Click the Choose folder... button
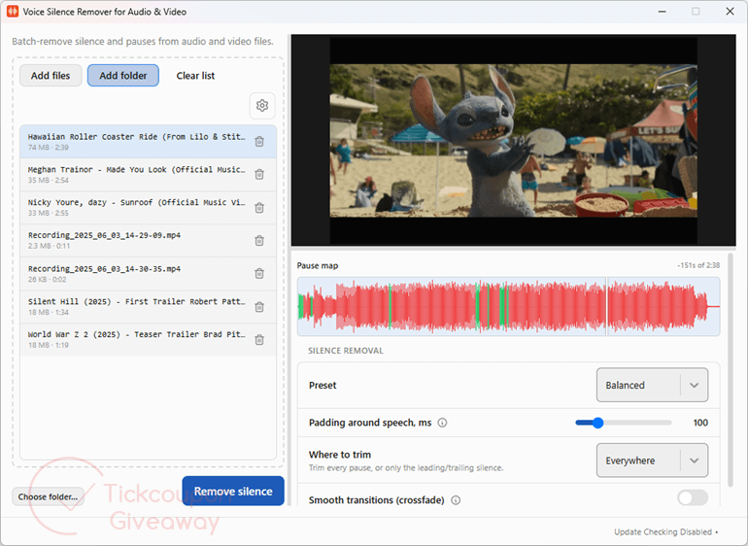Screen dimensions: 748x546 coord(48,496)
